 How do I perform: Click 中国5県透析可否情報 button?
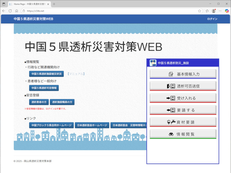click(44, 88)
